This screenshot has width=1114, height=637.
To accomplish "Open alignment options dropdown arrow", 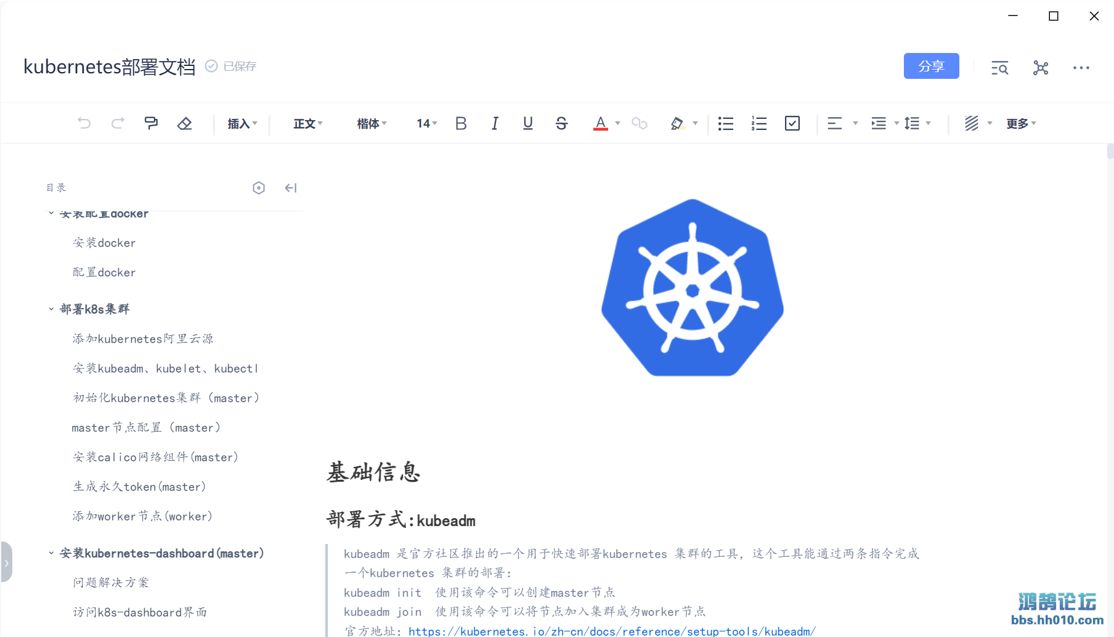I will pos(855,123).
